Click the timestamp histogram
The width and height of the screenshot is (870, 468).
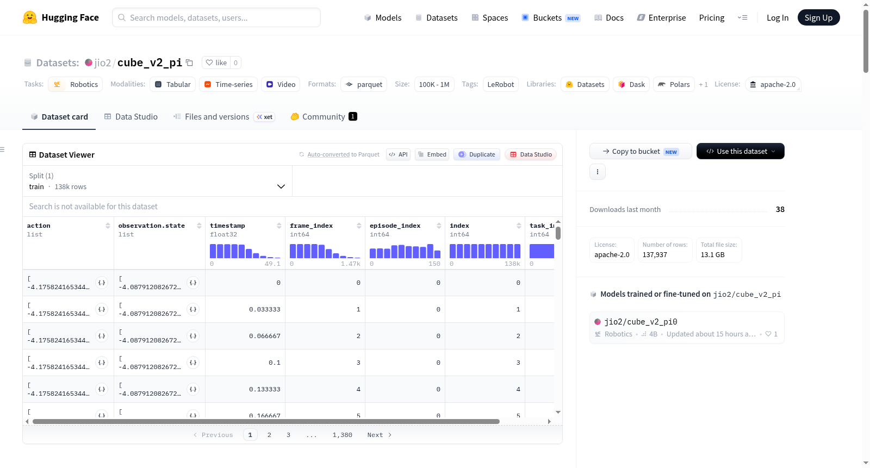tap(245, 251)
